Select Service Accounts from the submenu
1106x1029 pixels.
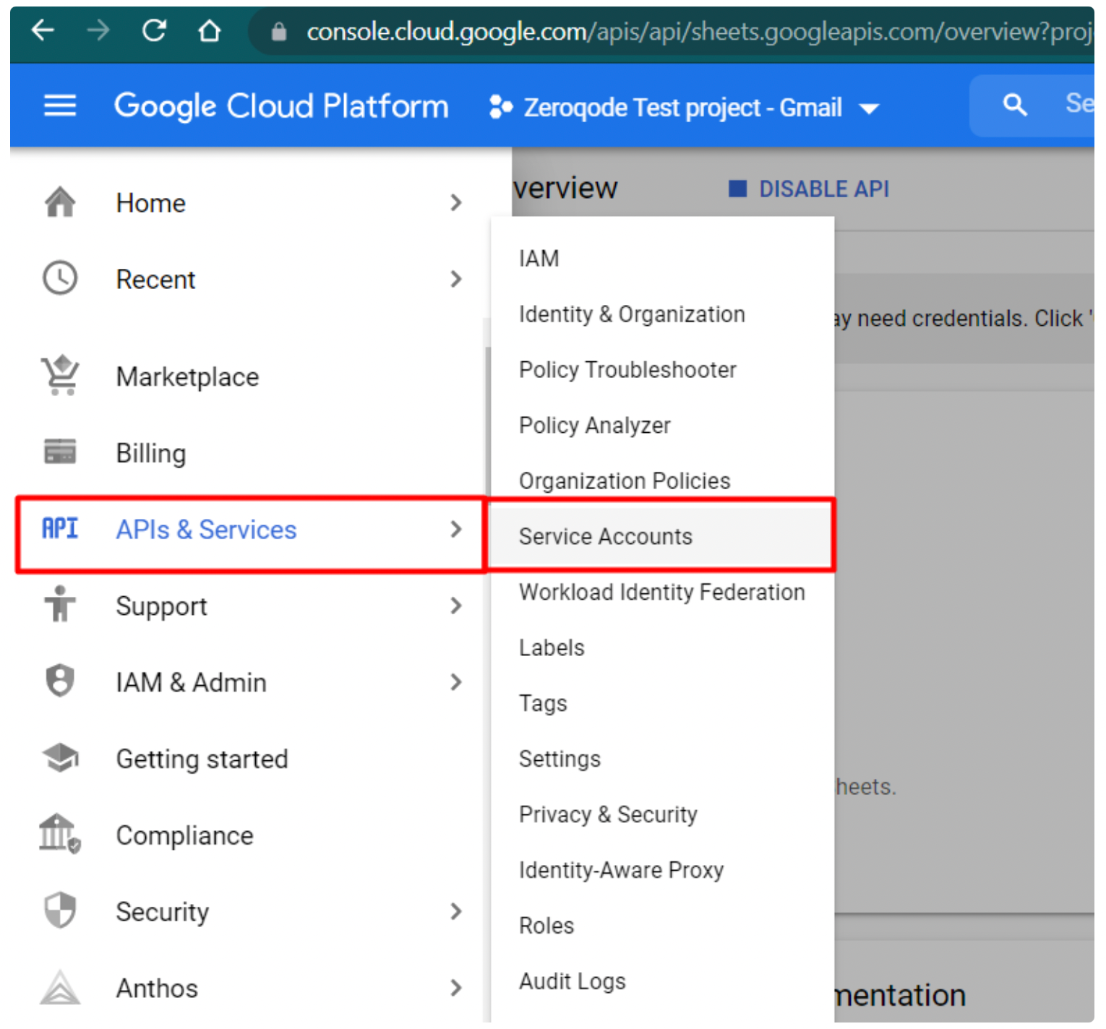[605, 536]
